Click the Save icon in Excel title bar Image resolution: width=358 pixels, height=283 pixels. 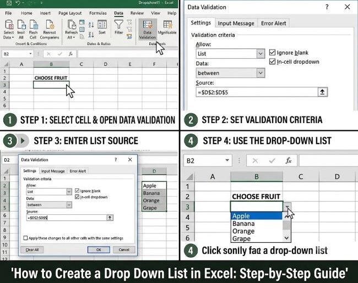point(9,3)
